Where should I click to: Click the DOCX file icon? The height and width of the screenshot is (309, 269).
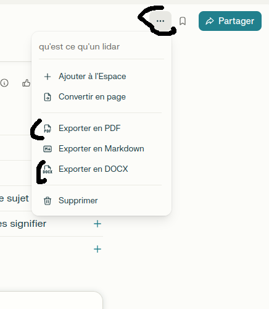click(48, 169)
